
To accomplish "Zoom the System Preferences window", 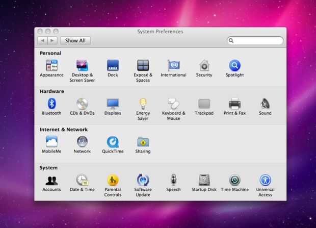I will pos(56,31).
